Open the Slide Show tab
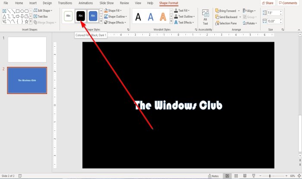Screen dimensions: 302x179 107,3
